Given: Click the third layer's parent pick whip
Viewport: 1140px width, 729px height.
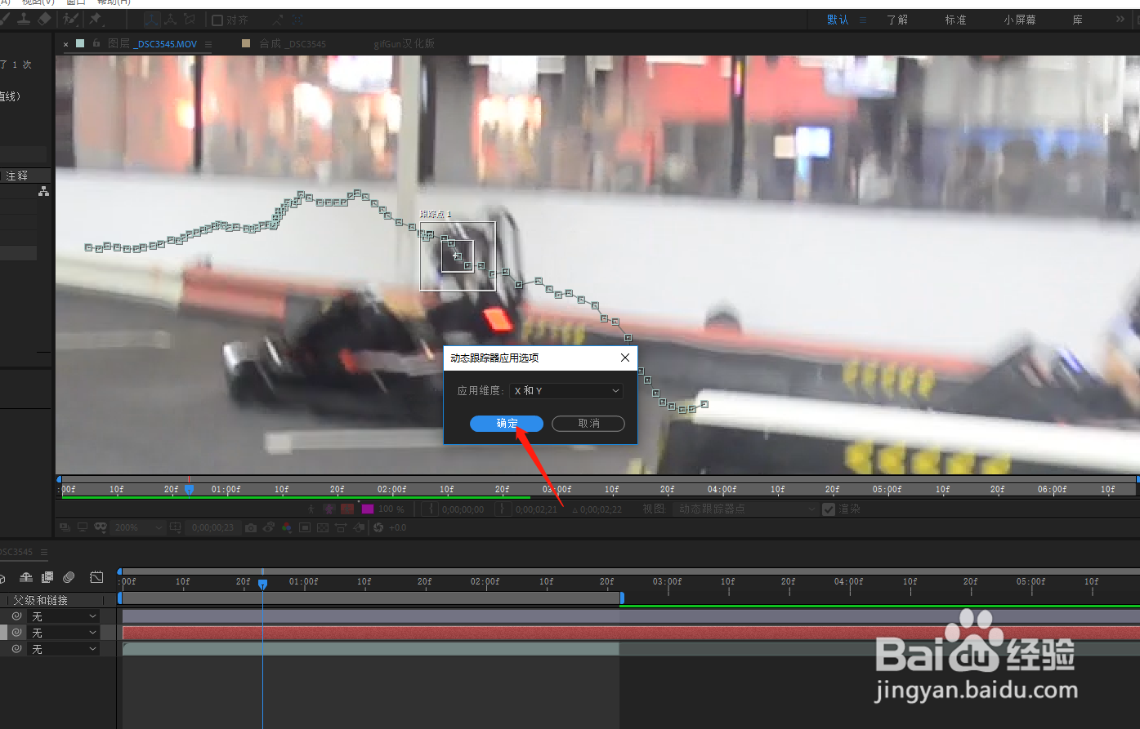Looking at the screenshot, I should point(16,649).
